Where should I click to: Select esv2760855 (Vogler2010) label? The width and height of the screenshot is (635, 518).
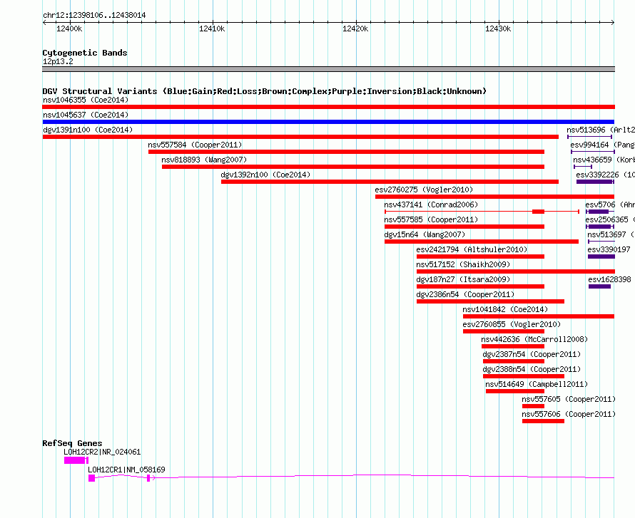click(x=512, y=324)
